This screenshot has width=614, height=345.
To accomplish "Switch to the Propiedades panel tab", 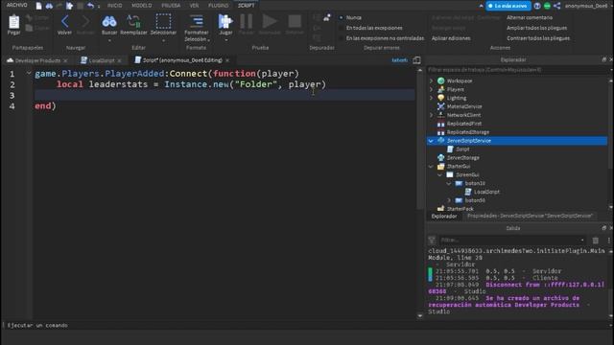I will point(530,216).
